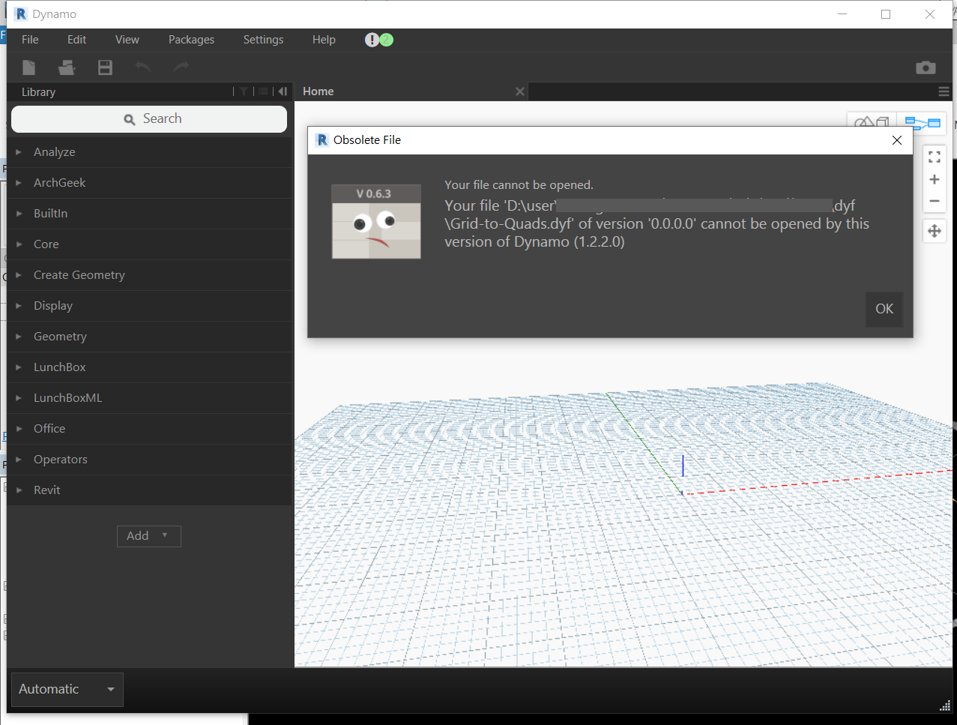Zoom in on the workspace
The image size is (957, 725).
(x=935, y=179)
